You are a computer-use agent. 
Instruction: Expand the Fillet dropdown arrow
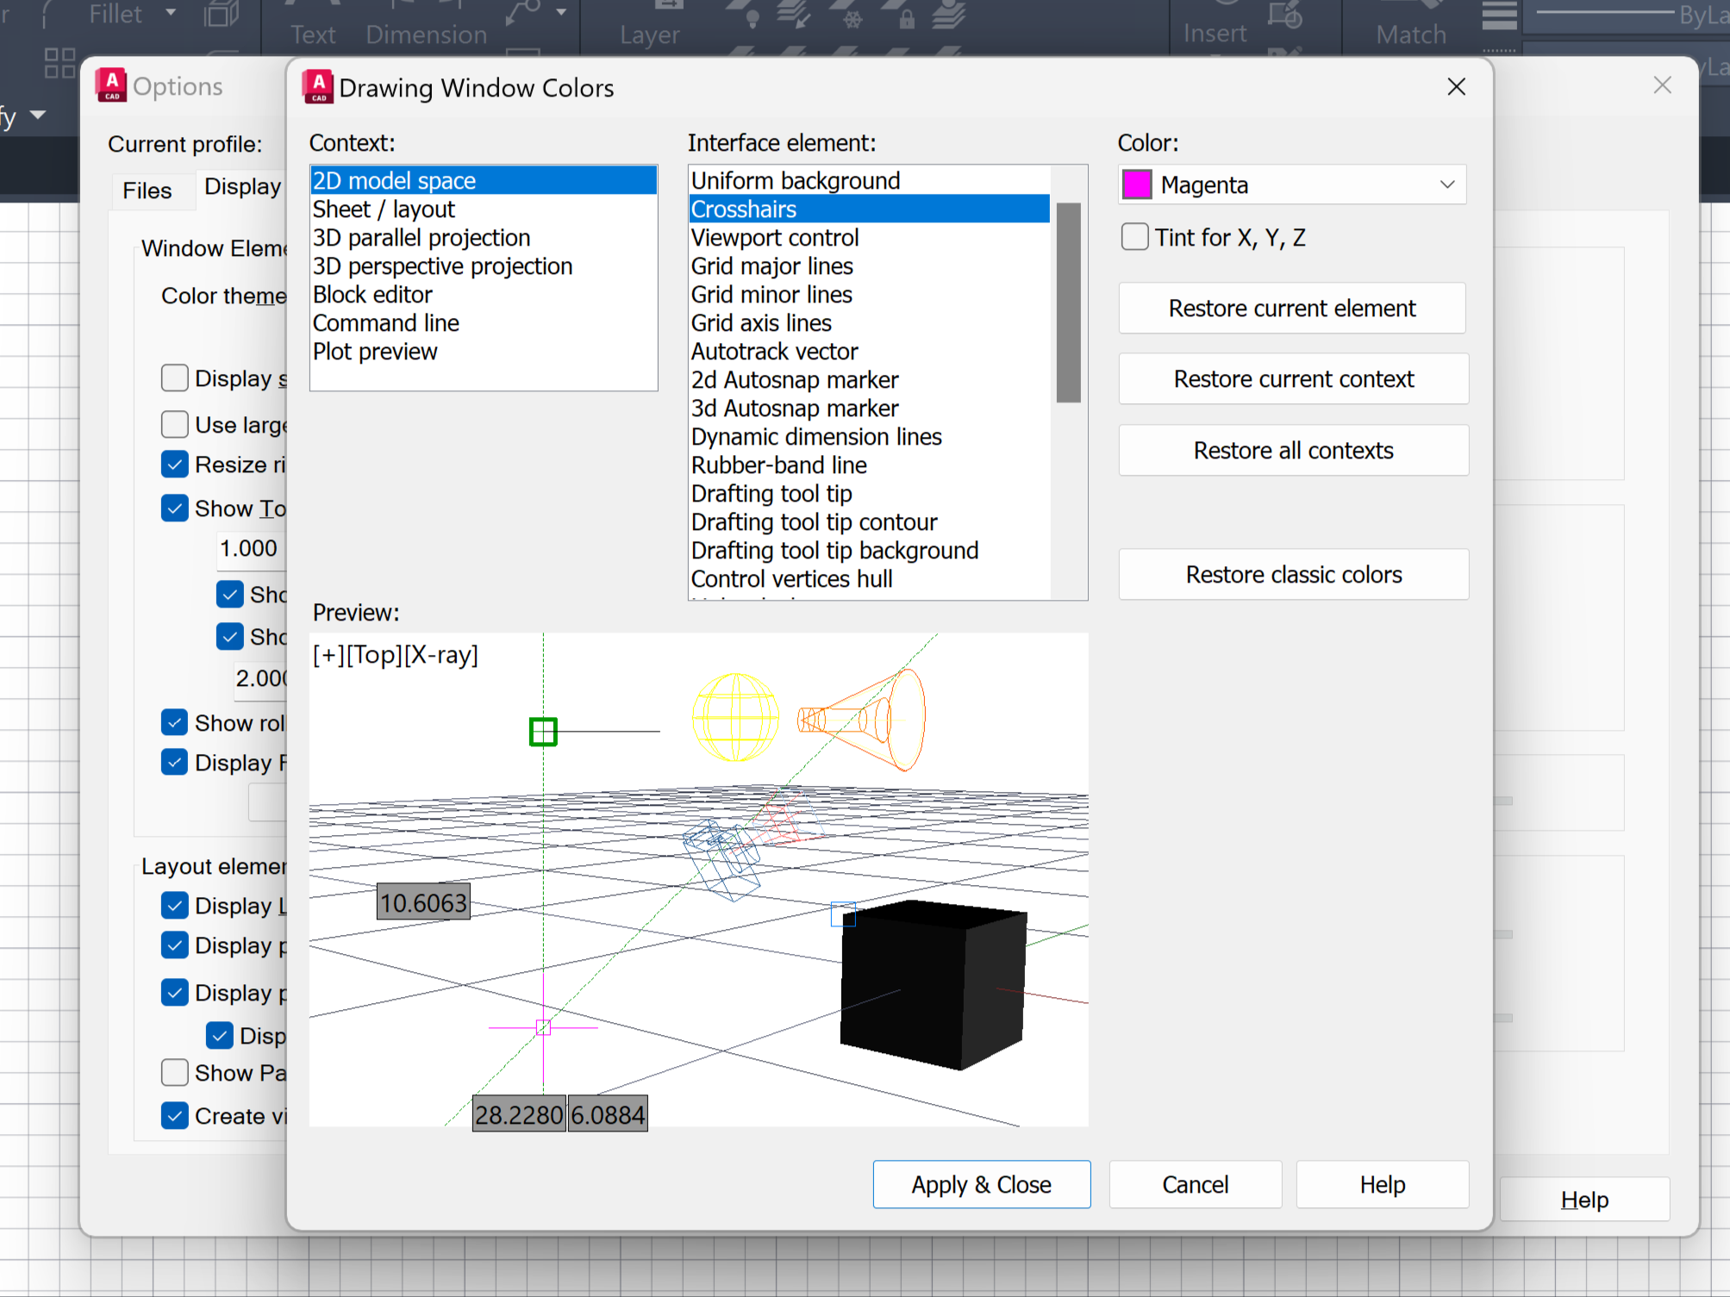[x=171, y=12]
